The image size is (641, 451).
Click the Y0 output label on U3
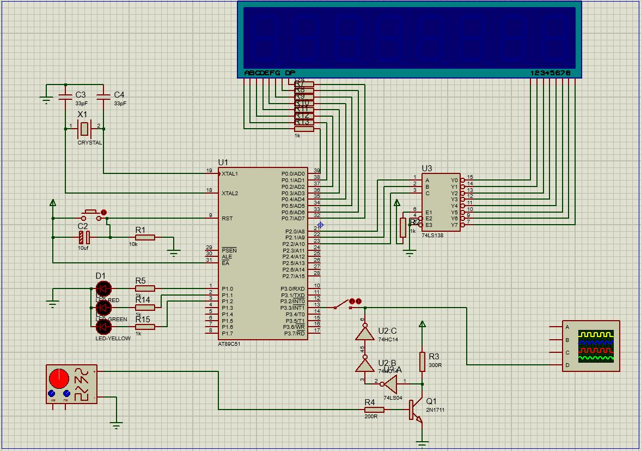tap(455, 181)
